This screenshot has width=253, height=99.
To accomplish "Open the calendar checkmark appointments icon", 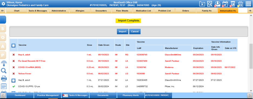I will click(225, 4).
